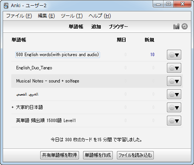This screenshot has height=165, width=194.
Task: Click the 単語帳を作成 button
Action: pos(98,155)
